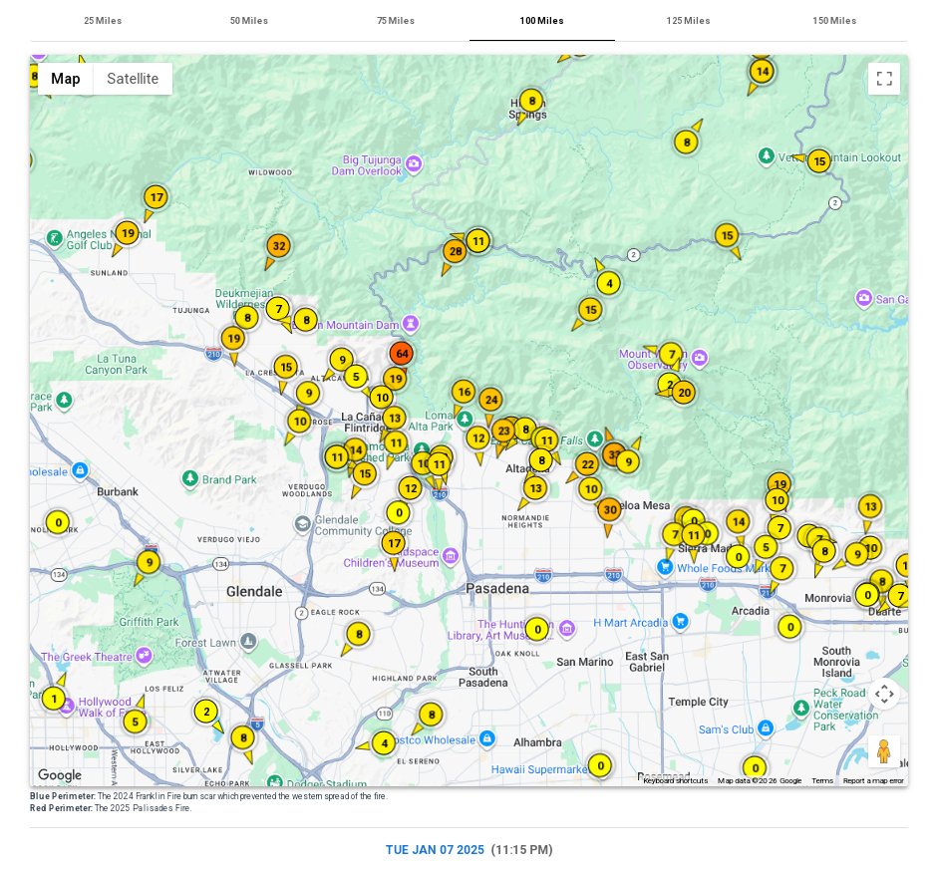This screenshot has width=936, height=870.
Task: Click the Street View pegman icon
Action: (x=884, y=751)
